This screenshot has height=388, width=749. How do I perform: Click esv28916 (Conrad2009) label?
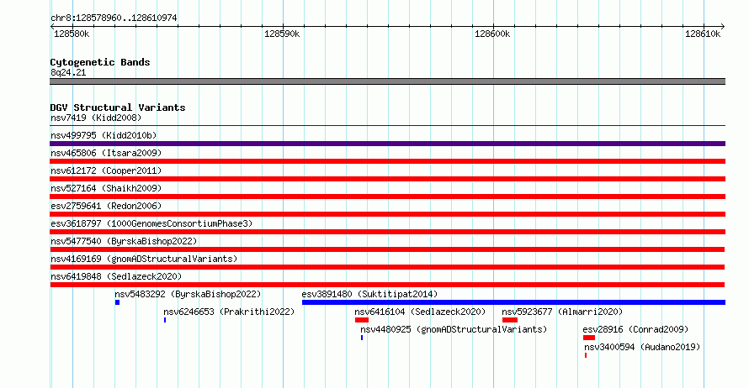point(635,329)
